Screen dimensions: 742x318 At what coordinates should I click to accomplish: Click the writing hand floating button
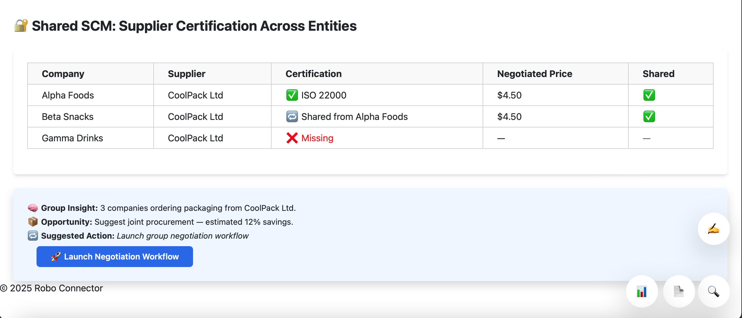pyautogui.click(x=714, y=229)
